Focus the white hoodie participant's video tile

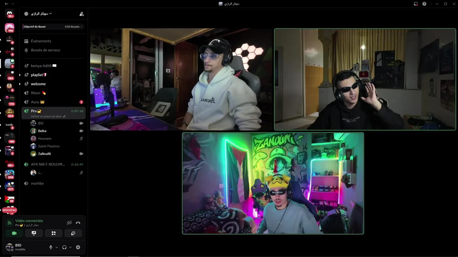181,79
